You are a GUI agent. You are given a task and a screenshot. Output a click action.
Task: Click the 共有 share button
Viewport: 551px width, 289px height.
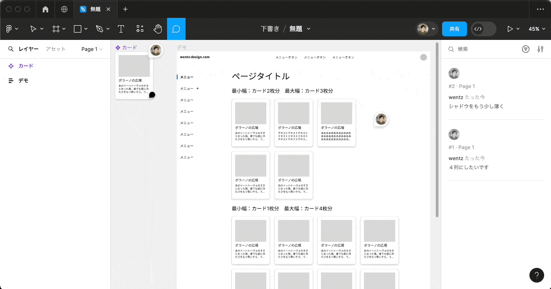pos(454,28)
